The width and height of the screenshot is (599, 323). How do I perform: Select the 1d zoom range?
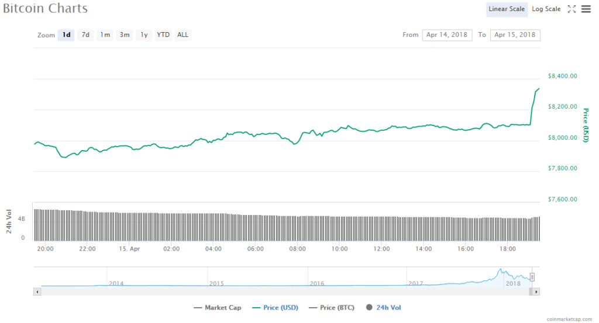pos(67,35)
